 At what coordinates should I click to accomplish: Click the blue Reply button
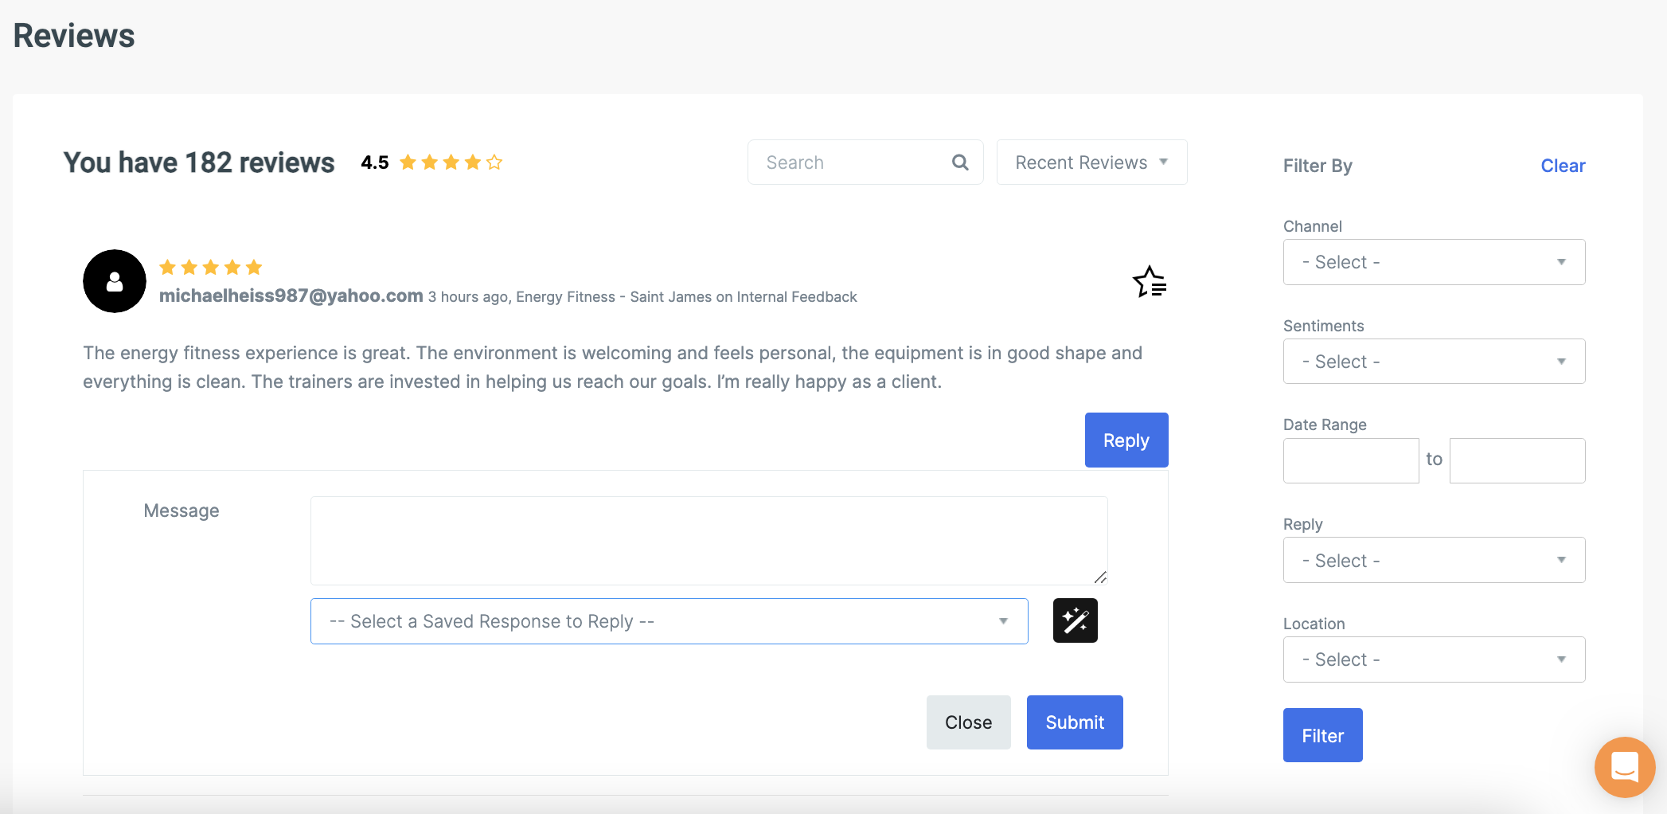(x=1126, y=440)
